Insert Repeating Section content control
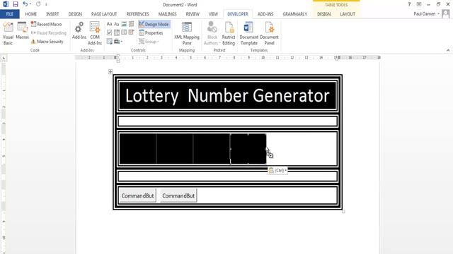Image resolution: width=453 pixels, height=254 pixels. coord(109,42)
